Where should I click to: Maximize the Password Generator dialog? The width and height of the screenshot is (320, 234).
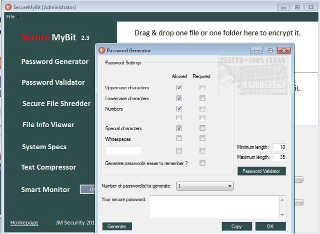tap(270, 50)
